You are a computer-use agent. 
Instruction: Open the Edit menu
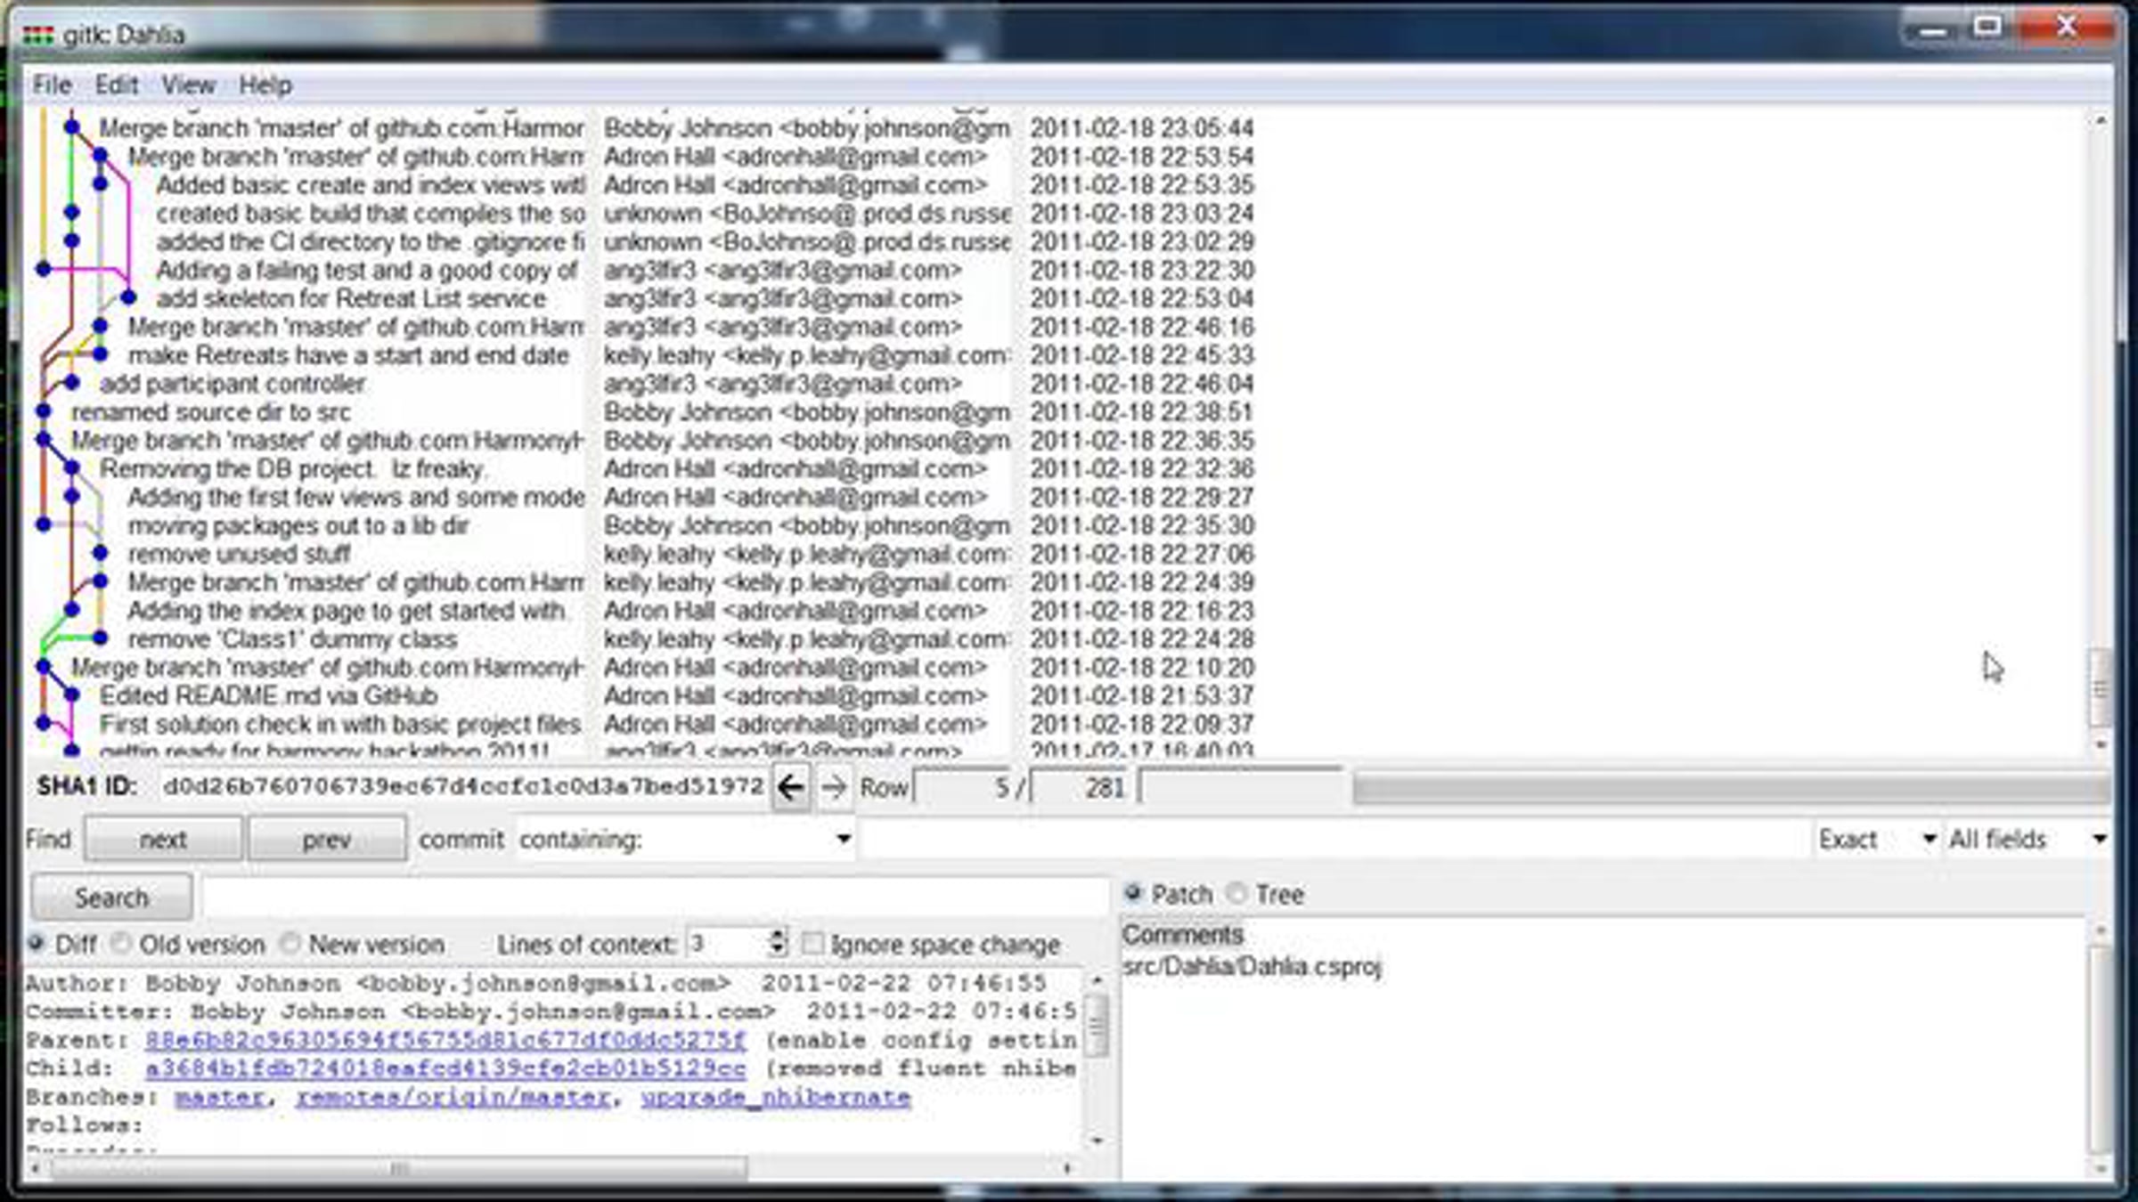pyautogui.click(x=117, y=85)
